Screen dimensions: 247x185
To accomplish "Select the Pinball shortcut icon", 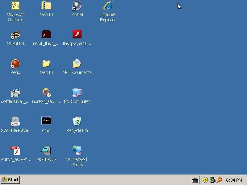I will tap(77, 6).
